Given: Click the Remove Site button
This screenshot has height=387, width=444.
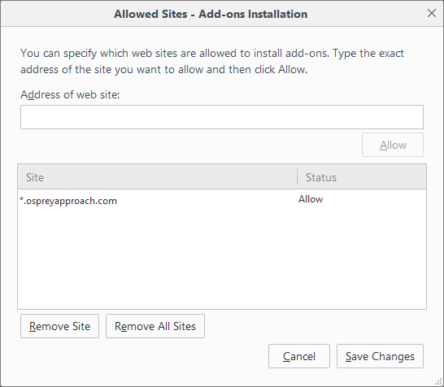Looking at the screenshot, I should [59, 326].
